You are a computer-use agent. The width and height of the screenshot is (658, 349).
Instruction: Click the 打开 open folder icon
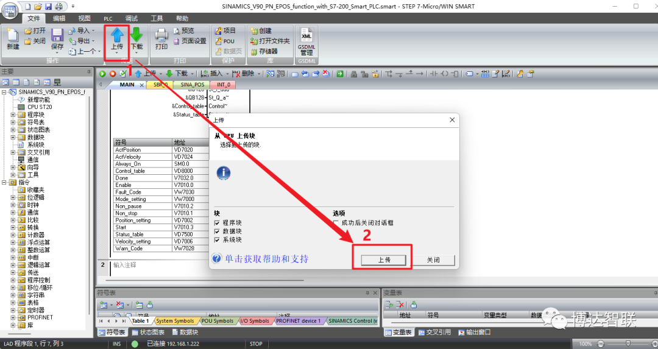(x=28, y=31)
